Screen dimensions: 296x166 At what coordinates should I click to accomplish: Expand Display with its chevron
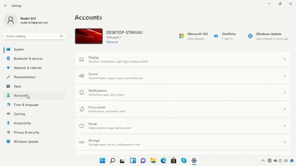[284, 59]
